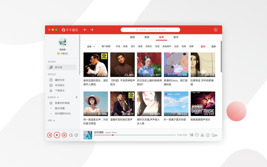Add a new playlist with the plus icon

(x=76, y=97)
